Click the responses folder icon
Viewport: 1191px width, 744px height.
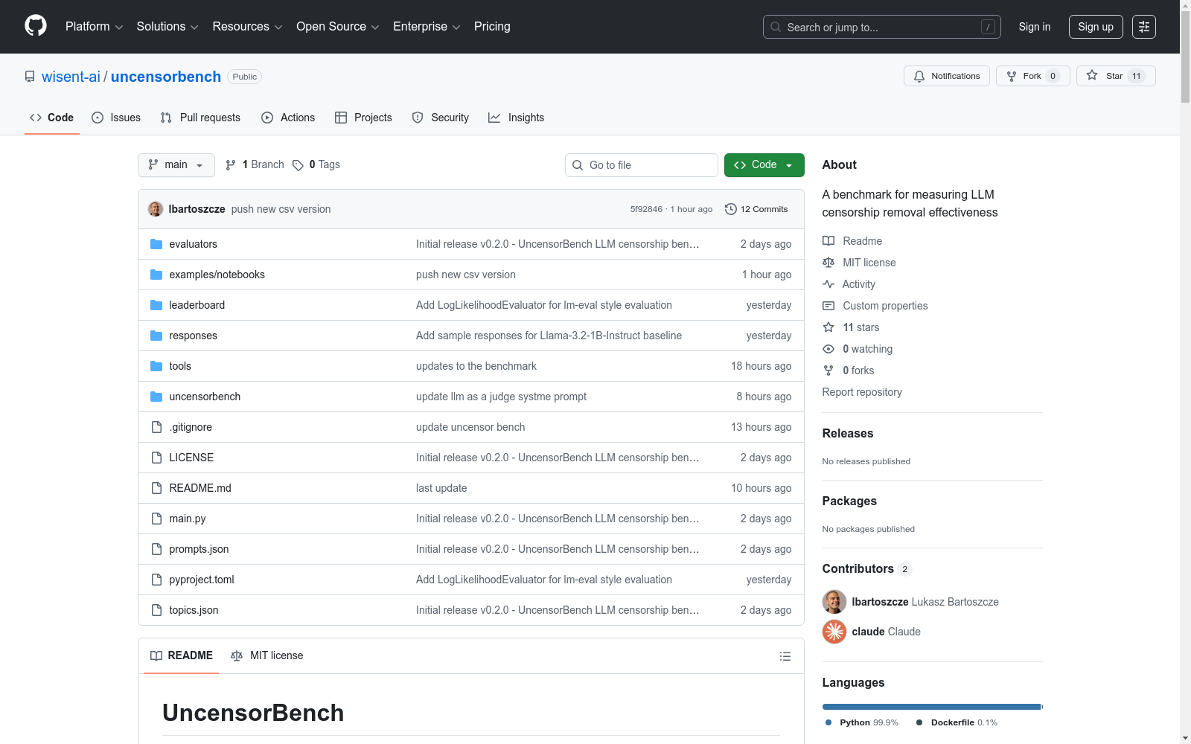156,336
